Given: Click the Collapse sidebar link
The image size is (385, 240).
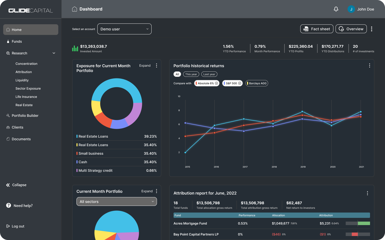Looking at the screenshot, I should [16, 185].
